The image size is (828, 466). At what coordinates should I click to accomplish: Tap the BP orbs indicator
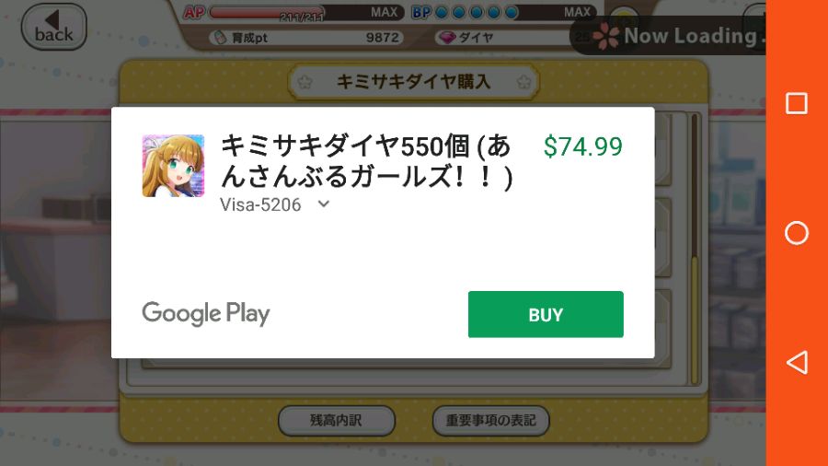point(477,12)
